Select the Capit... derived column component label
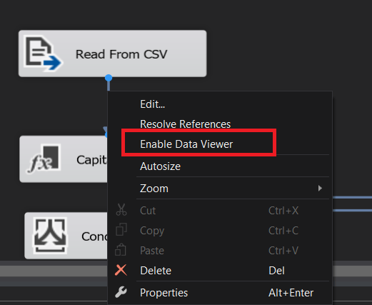This screenshot has height=305, width=372. [91, 160]
